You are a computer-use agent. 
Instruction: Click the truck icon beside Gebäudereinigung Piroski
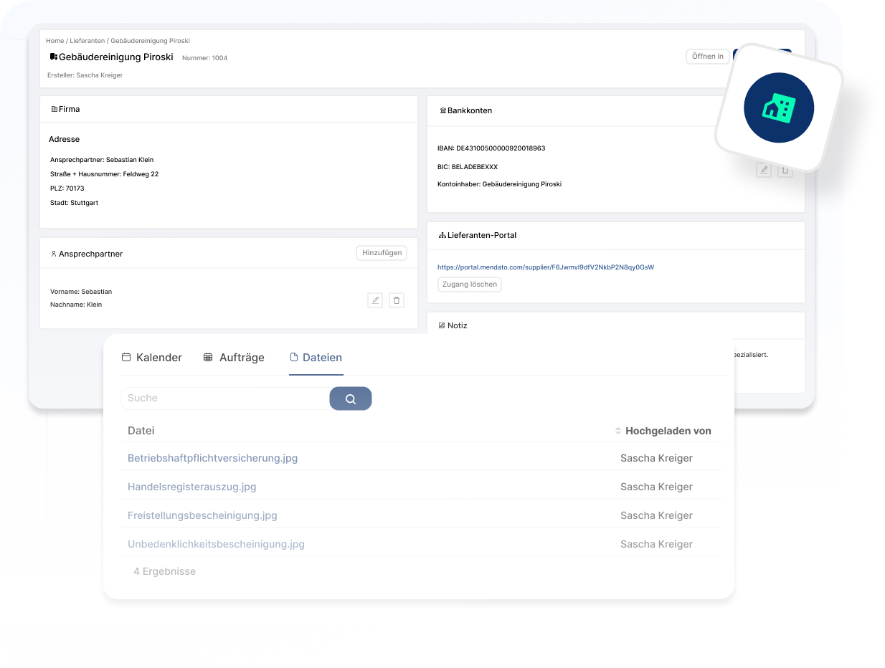53,57
